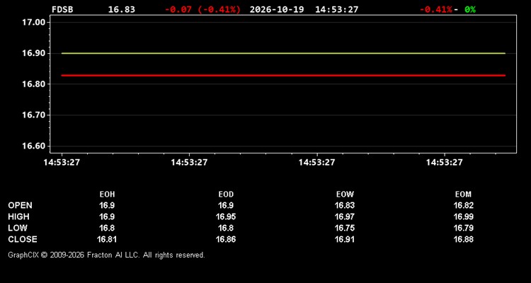Click the 2026-10-19 date

pos(277,9)
